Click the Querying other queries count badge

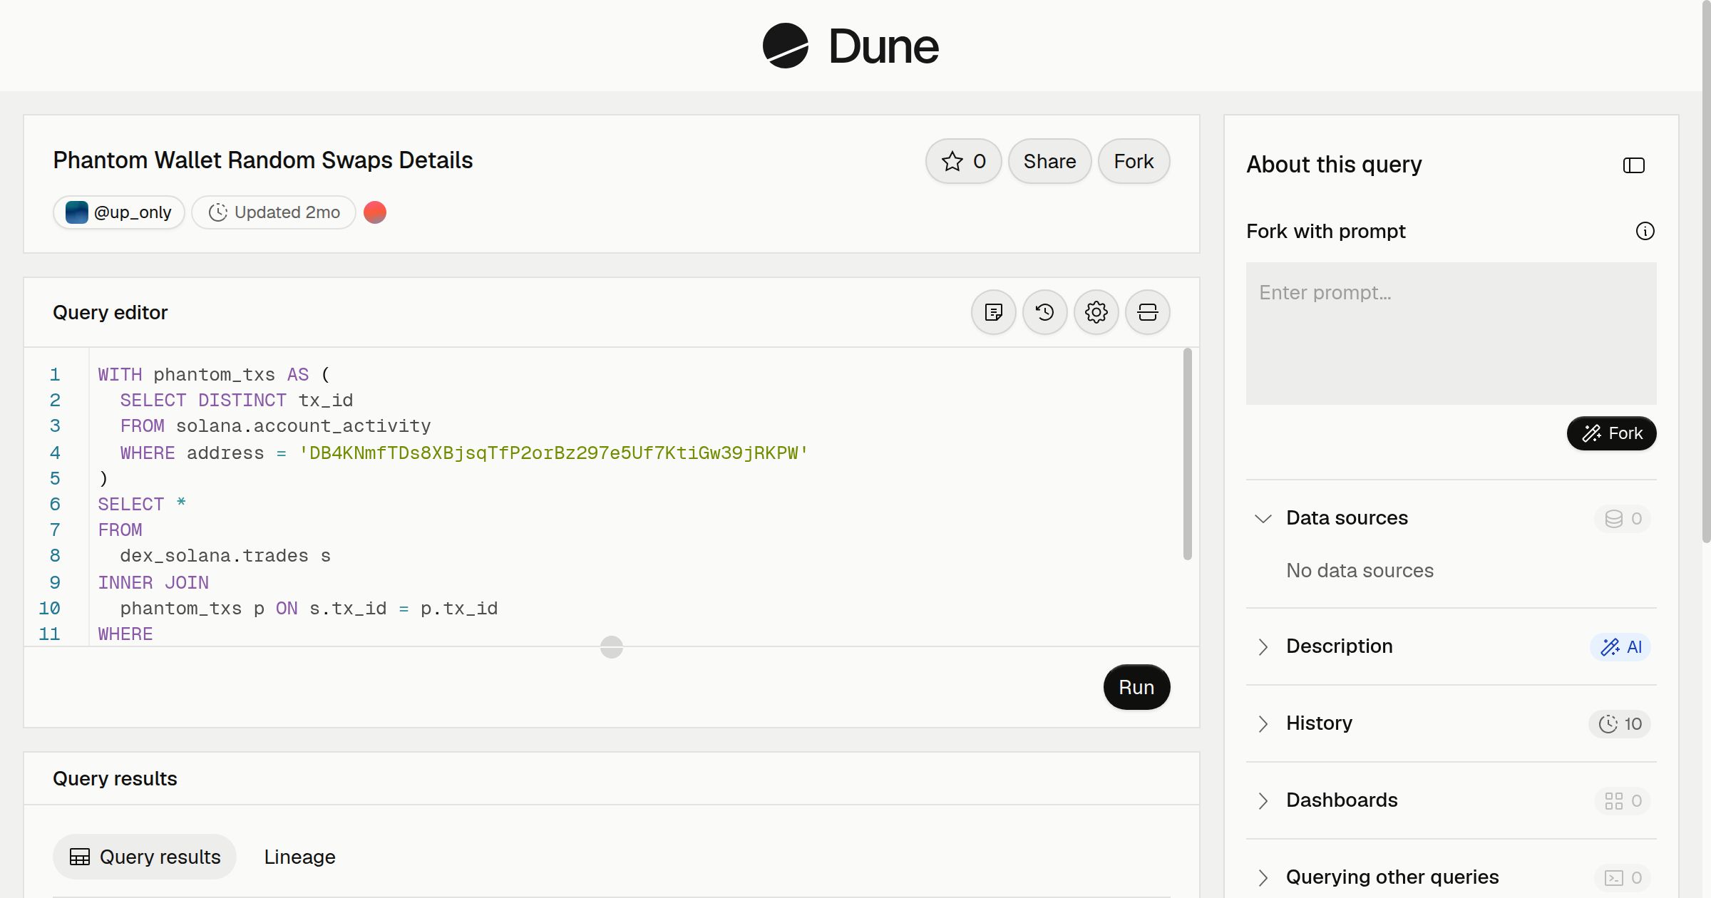click(x=1623, y=878)
